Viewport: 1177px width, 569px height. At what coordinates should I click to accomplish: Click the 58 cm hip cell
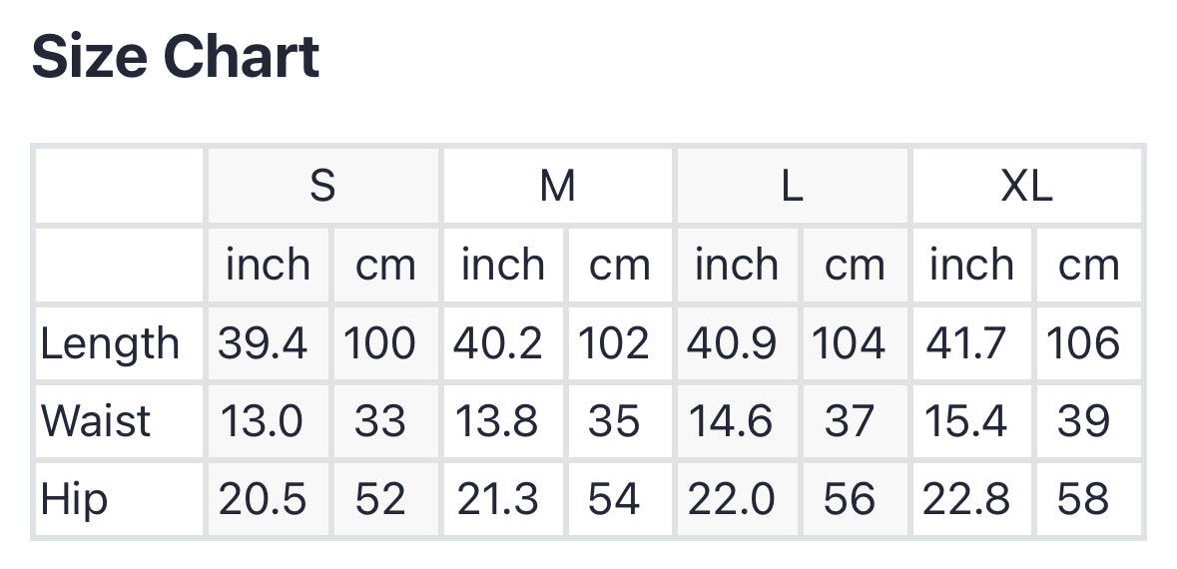1084,499
